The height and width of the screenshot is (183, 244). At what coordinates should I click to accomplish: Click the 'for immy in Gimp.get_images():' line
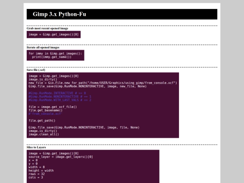pos(56,53)
